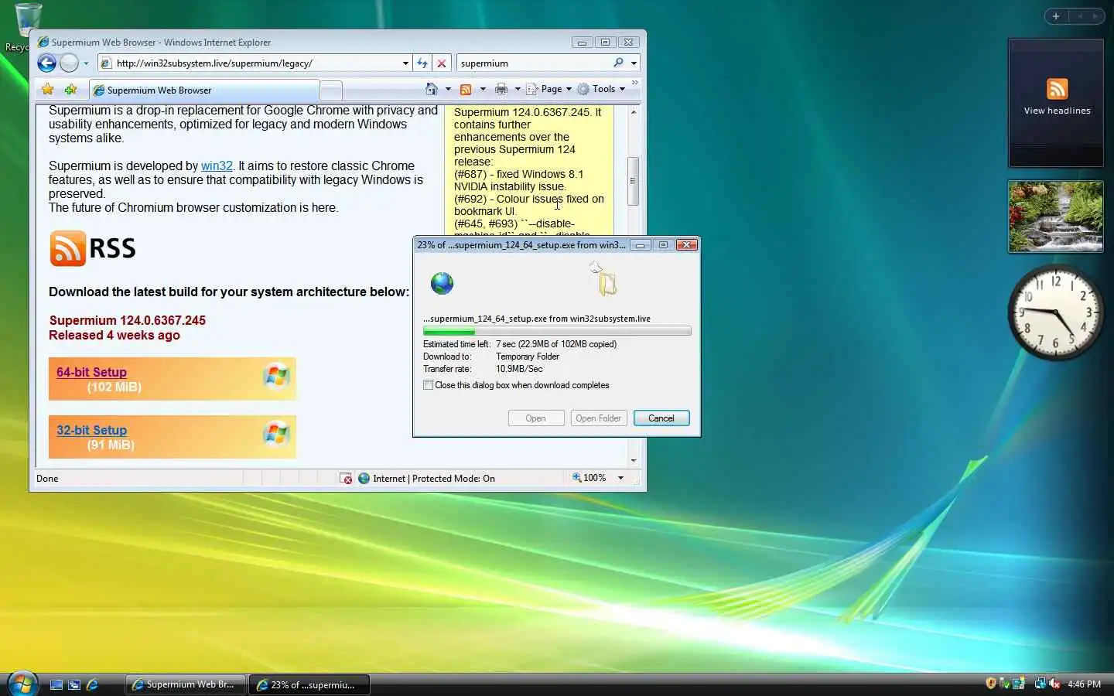Stop loading with the red X icon
Screen dimensions: 1114x696
[442, 63]
